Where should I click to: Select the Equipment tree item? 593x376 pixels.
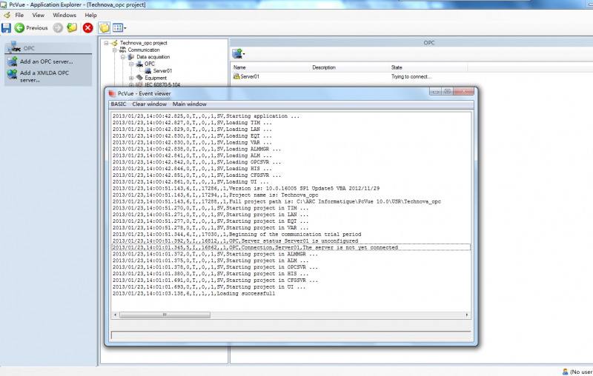pyautogui.click(x=156, y=78)
